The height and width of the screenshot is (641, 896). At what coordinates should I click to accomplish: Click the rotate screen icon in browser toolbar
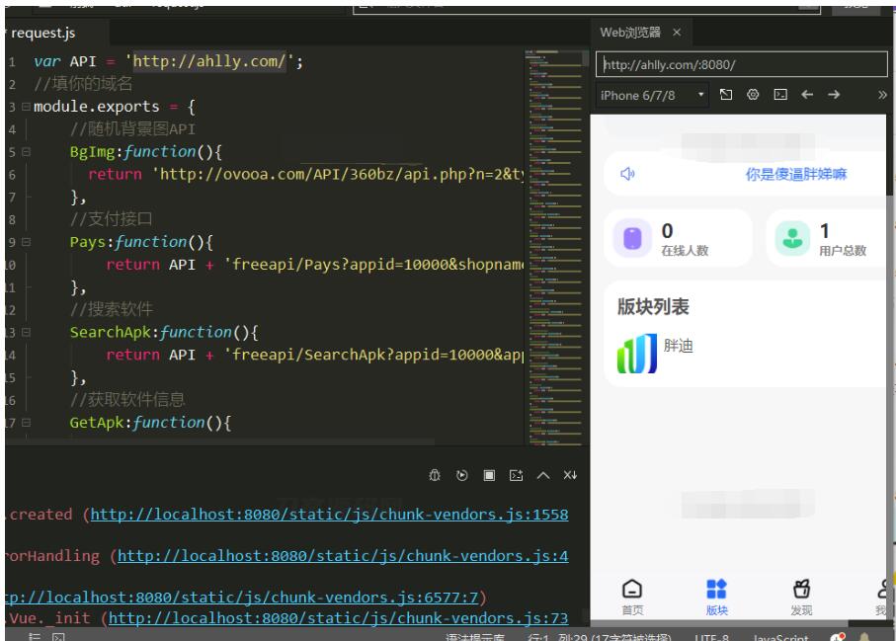726,95
